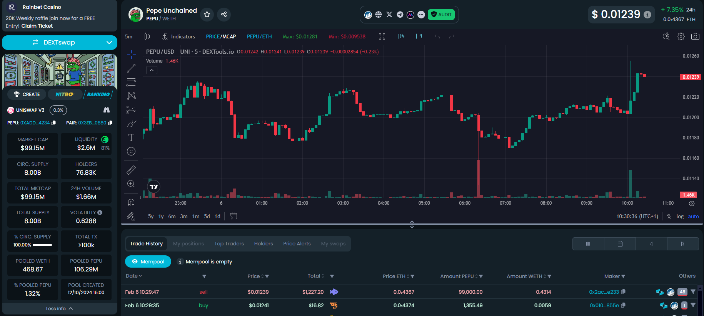The image size is (704, 316).
Task: Switch to Top Traders tab
Action: (x=229, y=244)
